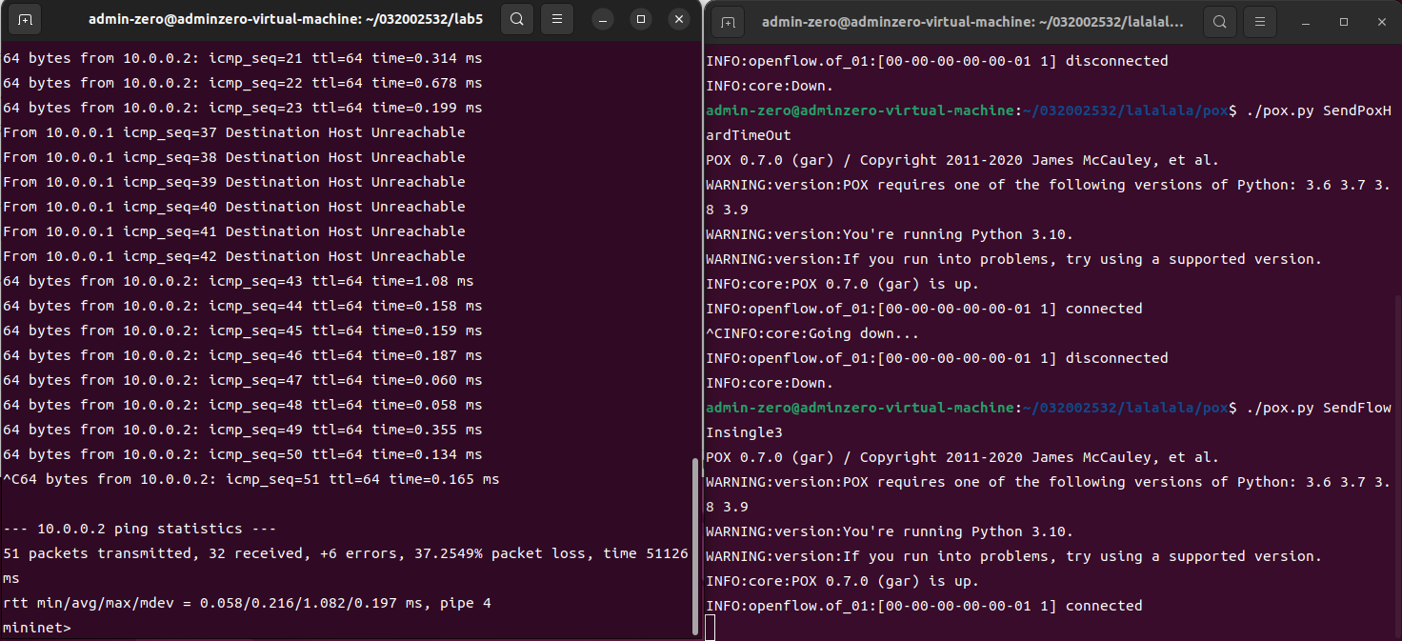Maximize the right pox terminal window

coord(1344,20)
